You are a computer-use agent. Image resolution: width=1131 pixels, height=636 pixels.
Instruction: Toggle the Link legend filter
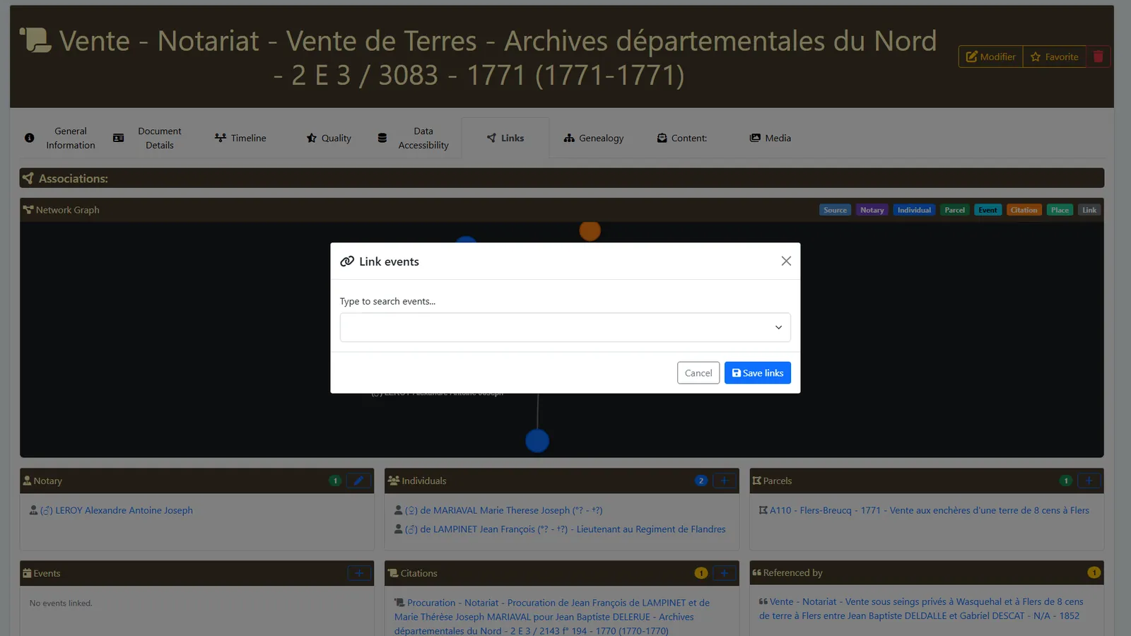1089,210
